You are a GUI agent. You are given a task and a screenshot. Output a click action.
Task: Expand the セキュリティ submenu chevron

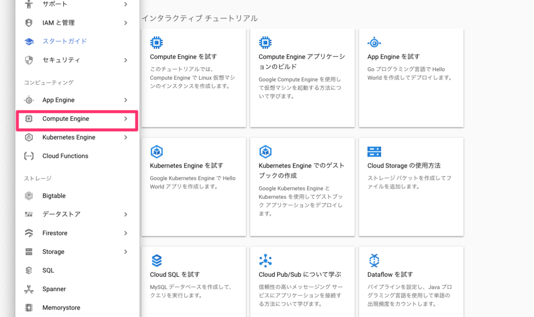point(126,60)
